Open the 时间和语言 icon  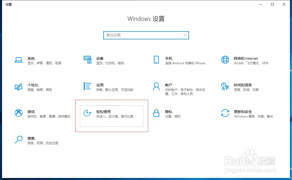[x=225, y=86]
